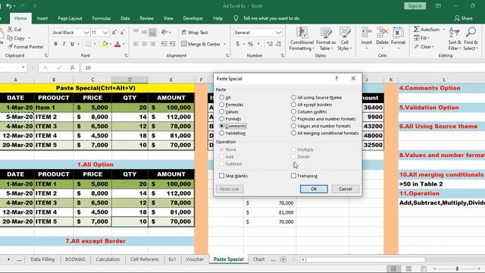Select All using Source theme option
This screenshot has width=485, height=273.
tap(293, 97)
